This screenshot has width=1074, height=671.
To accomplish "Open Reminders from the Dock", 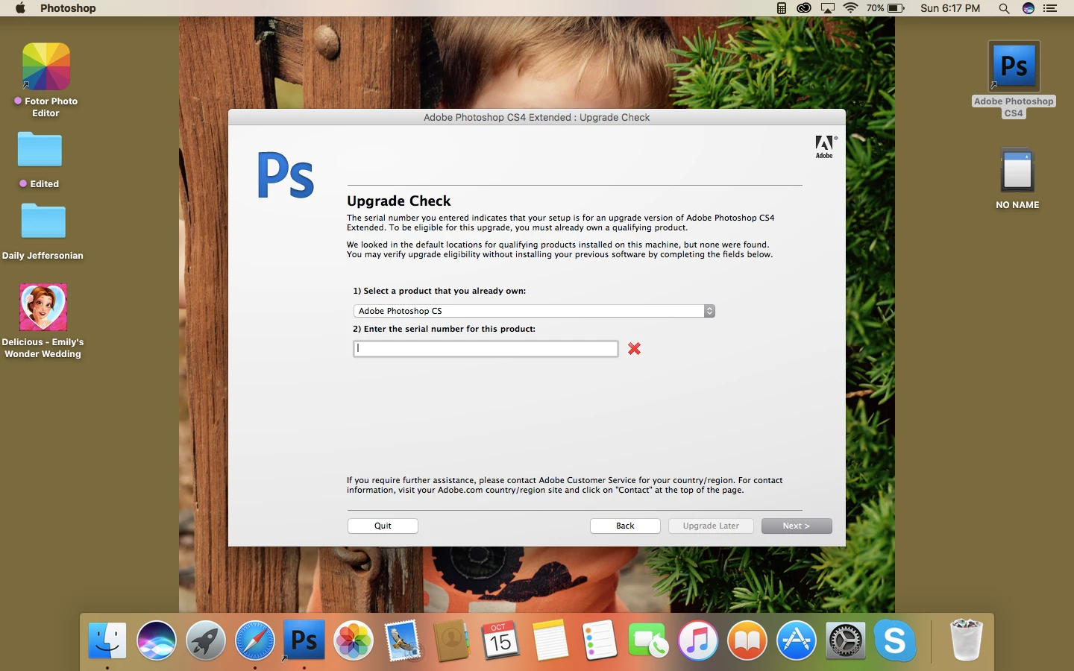I will pos(600,640).
